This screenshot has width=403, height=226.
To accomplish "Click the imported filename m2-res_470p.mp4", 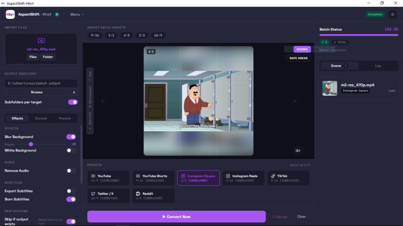I will (41, 49).
